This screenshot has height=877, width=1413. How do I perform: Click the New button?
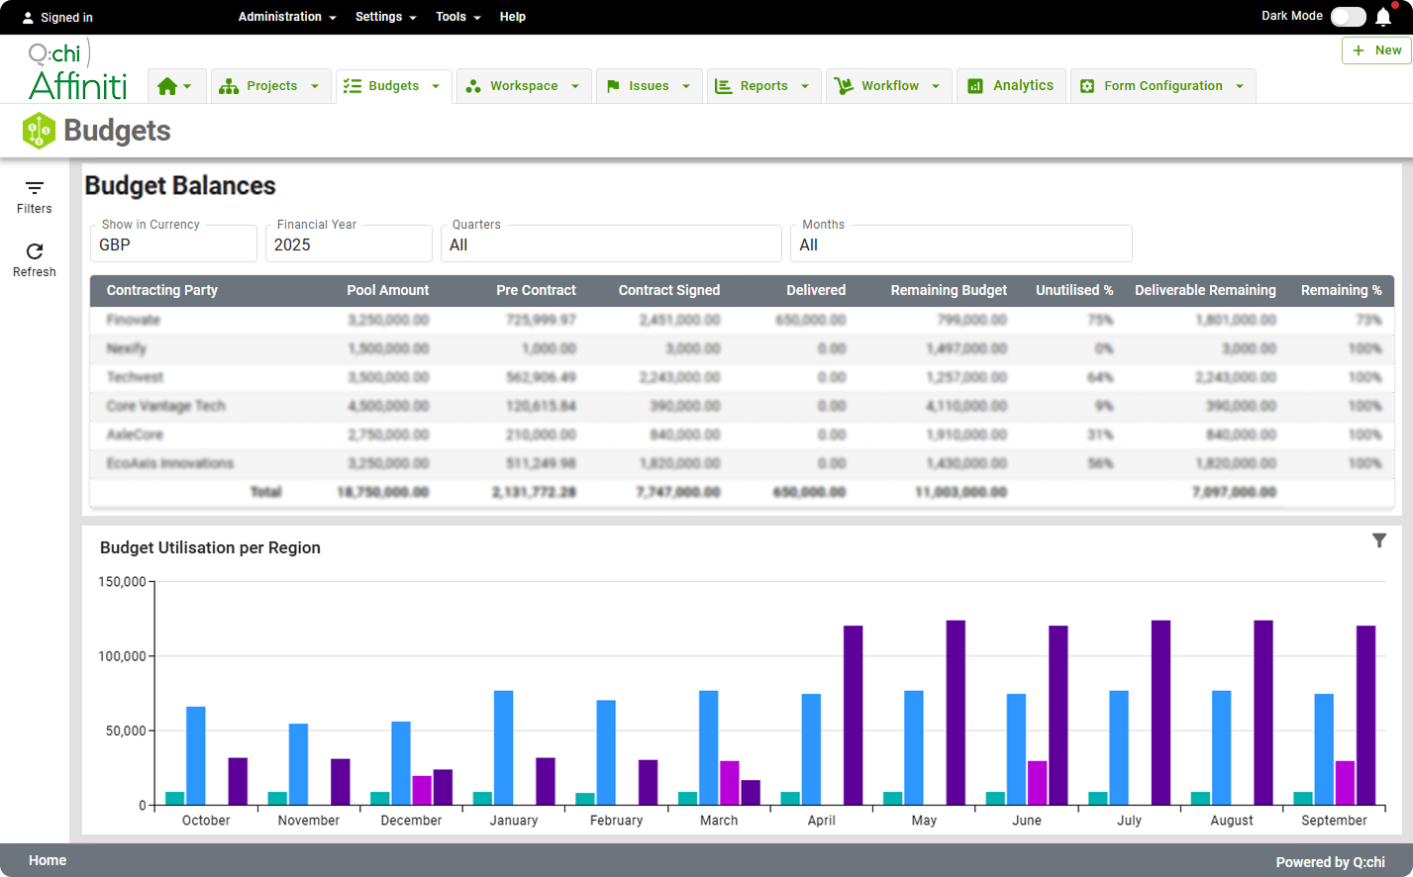coord(1376,50)
